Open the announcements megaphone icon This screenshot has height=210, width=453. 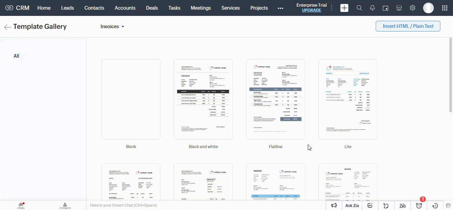point(334,205)
